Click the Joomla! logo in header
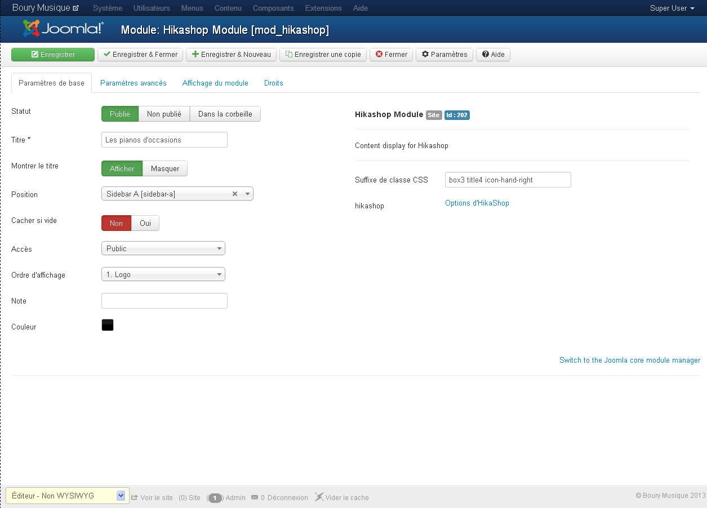Screen dimensions: 707x508 (63, 29)
